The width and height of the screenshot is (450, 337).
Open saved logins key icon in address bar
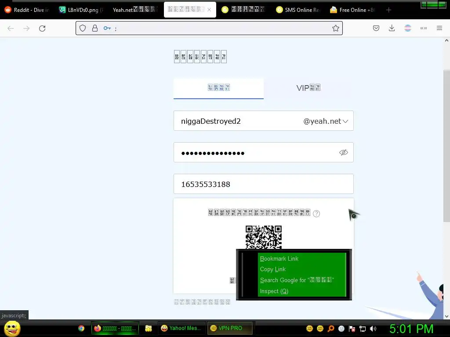[107, 28]
